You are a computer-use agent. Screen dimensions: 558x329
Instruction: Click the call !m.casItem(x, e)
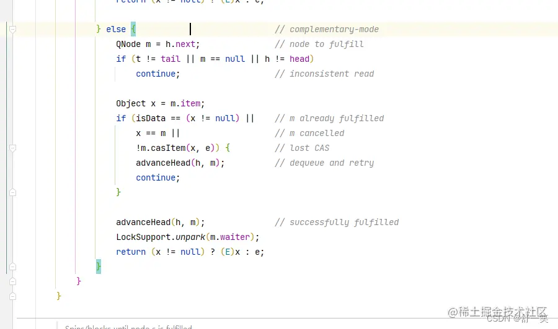[175, 148]
